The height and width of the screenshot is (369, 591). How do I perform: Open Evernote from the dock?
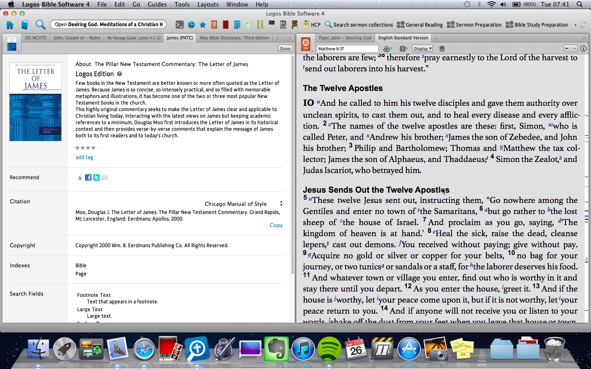click(277, 348)
